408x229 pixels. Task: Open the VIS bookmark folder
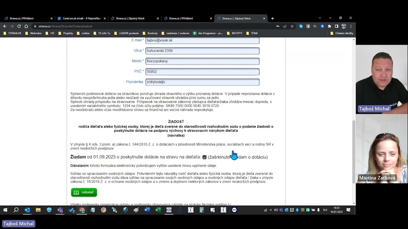[x=50, y=33]
